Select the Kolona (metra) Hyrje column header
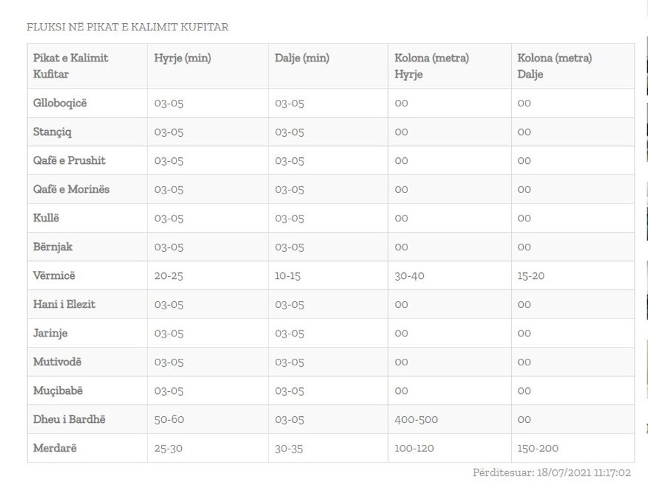 tap(432, 65)
